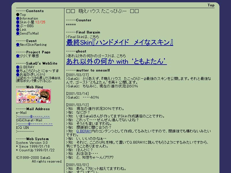
Task: Visit the ちょこらびっと にゅ～す# site link
Action: tap(39, 71)
